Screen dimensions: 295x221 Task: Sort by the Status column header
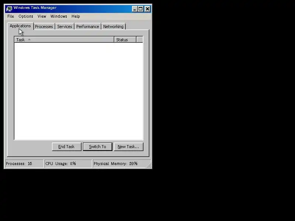click(x=125, y=40)
